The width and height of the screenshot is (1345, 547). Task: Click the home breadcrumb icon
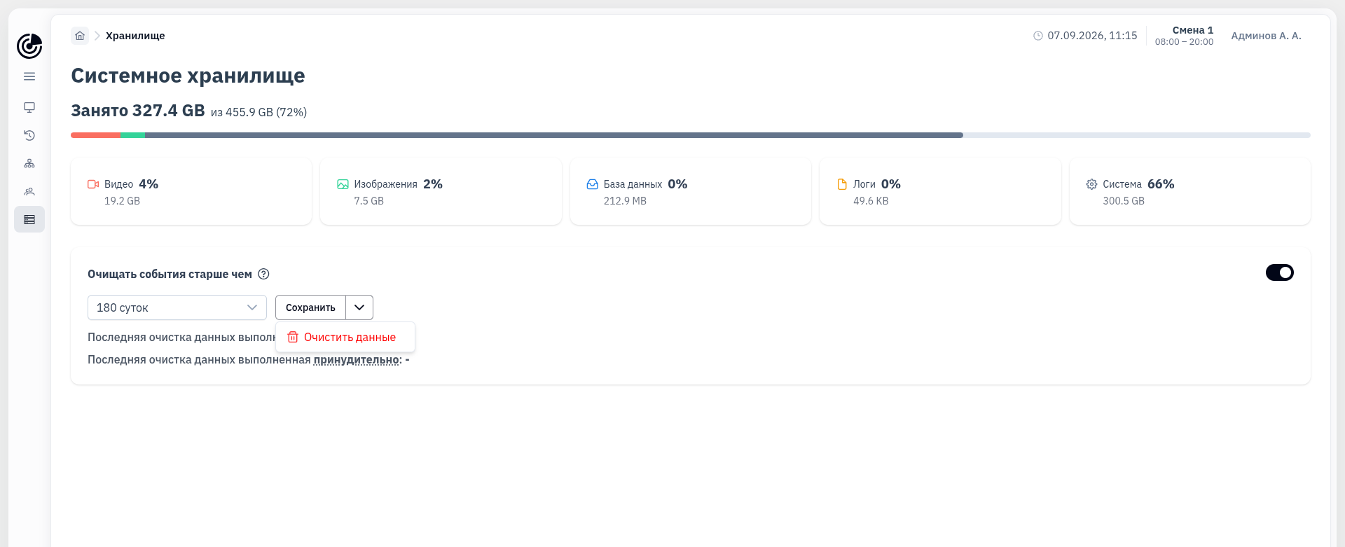[x=80, y=36]
